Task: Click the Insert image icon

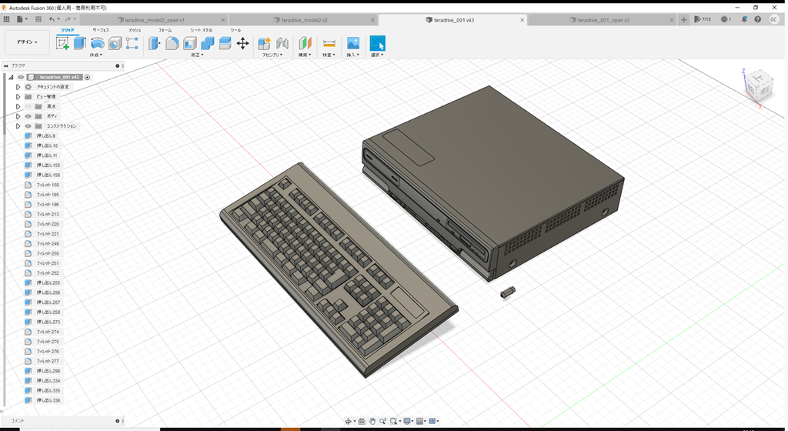Action: [353, 43]
